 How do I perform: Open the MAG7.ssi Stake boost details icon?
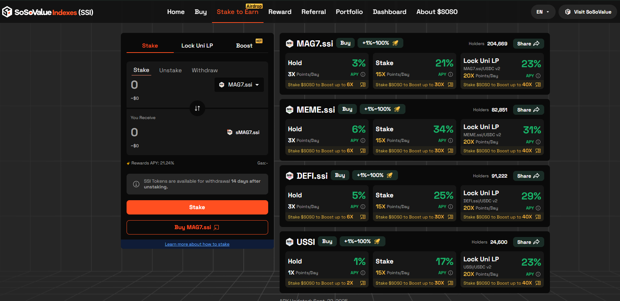451,85
